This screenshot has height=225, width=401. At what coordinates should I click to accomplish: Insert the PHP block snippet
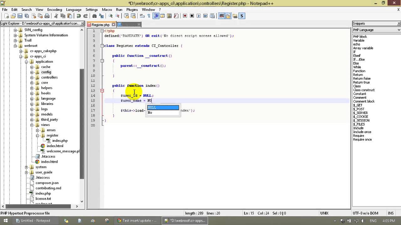pos(360,37)
